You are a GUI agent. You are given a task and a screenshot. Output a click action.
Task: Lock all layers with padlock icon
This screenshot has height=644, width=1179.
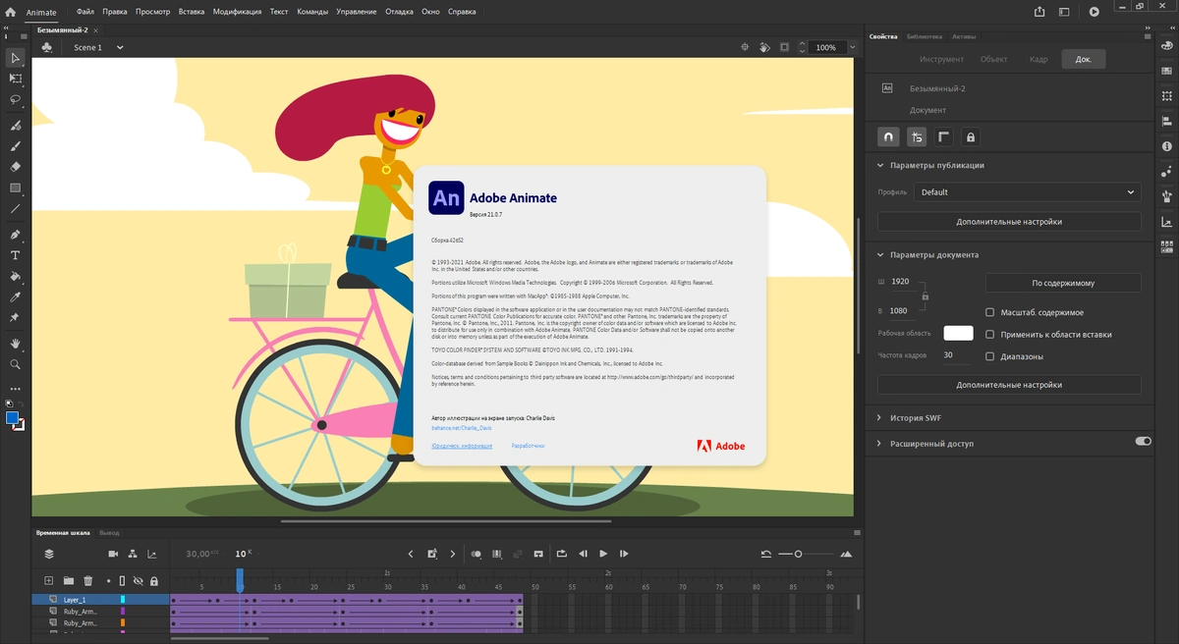[x=153, y=581]
